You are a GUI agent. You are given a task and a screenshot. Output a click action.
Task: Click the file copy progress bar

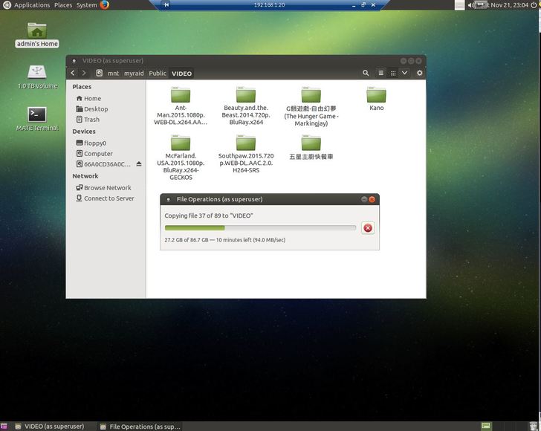pos(260,228)
